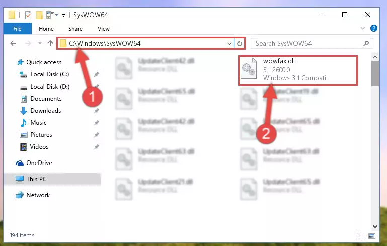
Task: Click the search magnifier icon
Action: click(366, 44)
